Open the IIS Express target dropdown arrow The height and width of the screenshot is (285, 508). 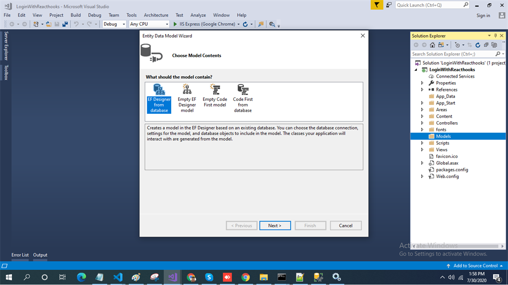click(x=239, y=24)
